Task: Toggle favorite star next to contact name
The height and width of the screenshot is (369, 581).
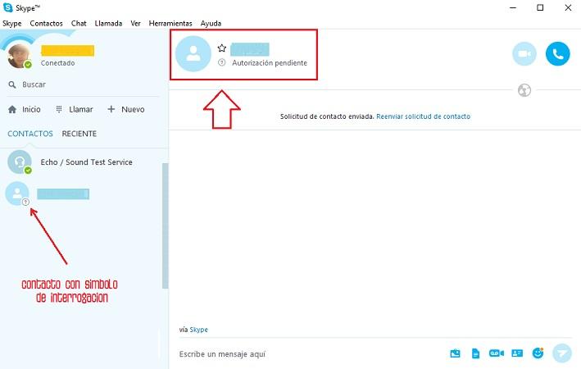Action: [222, 48]
